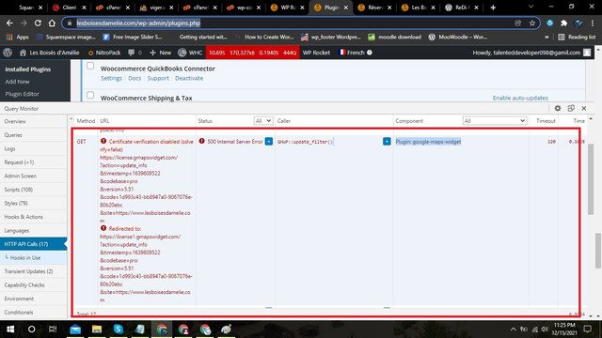
Task: Toggle Query Monitor panel position icon
Action: tap(571, 109)
